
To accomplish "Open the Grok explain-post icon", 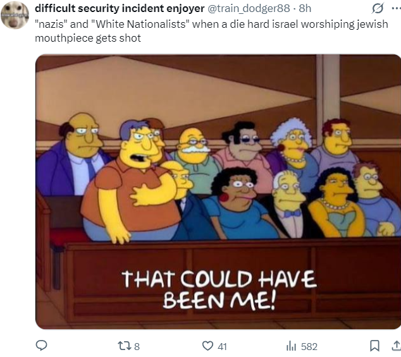I will coord(377,8).
